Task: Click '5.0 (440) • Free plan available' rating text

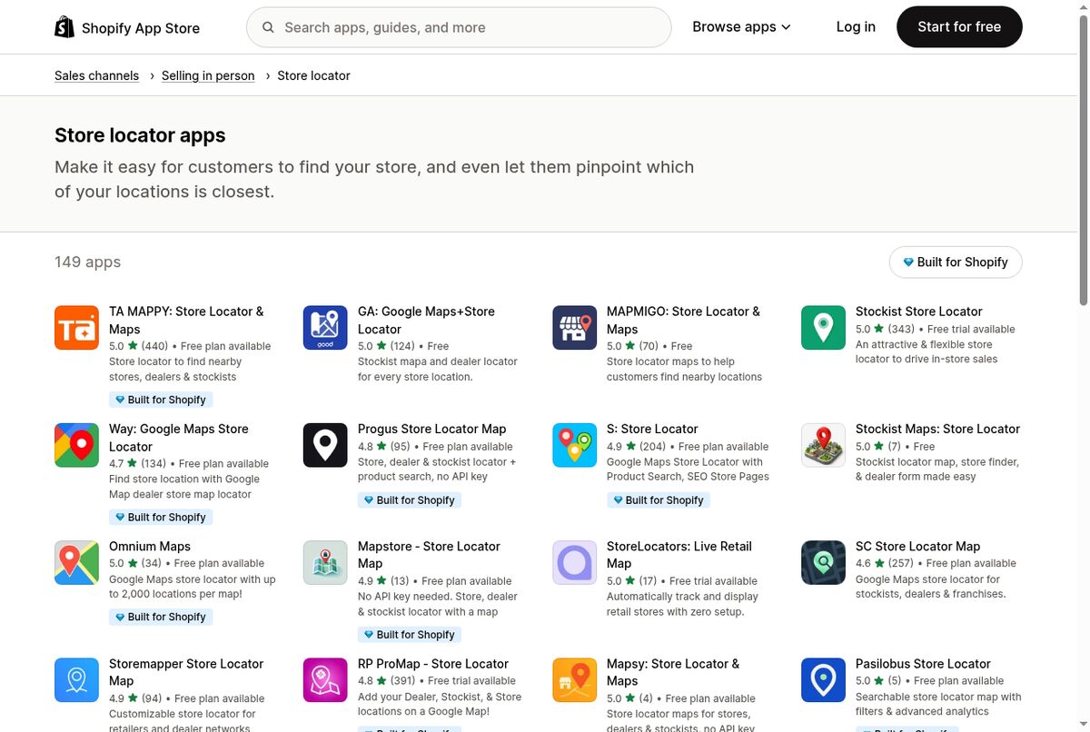Action: [x=190, y=346]
